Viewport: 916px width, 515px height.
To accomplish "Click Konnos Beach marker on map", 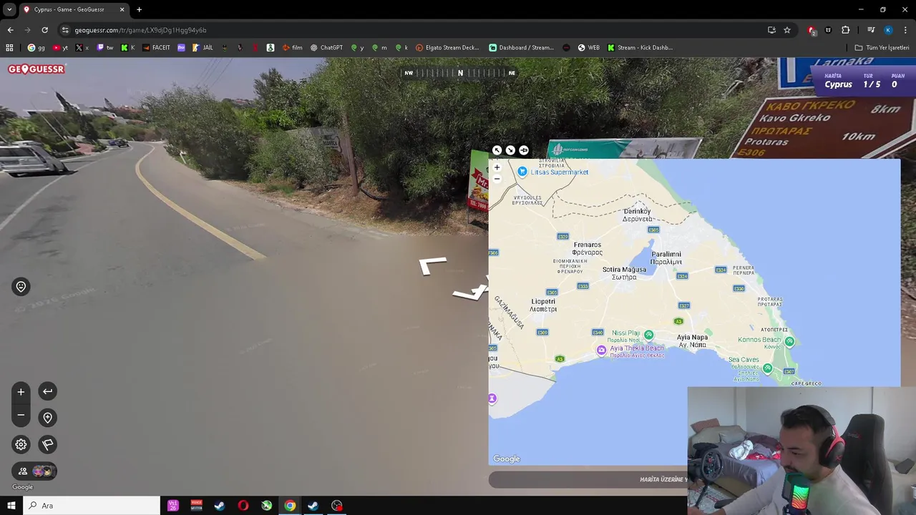I will [789, 341].
